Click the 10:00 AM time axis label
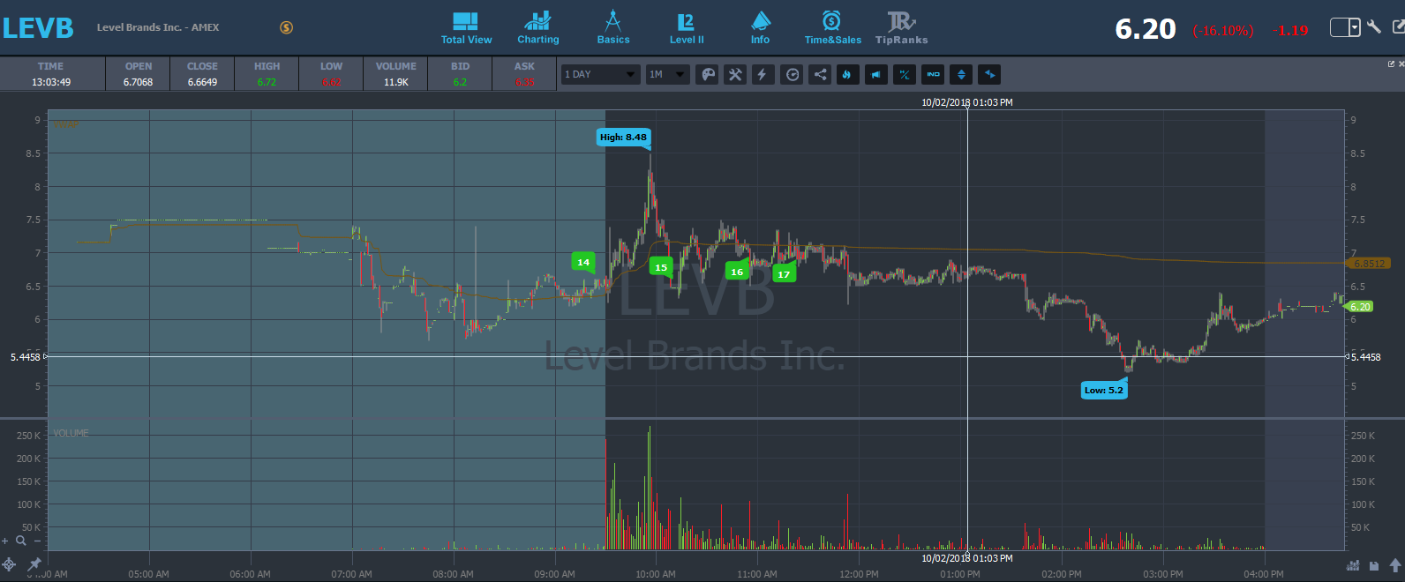The height and width of the screenshot is (582, 1405). pyautogui.click(x=656, y=574)
